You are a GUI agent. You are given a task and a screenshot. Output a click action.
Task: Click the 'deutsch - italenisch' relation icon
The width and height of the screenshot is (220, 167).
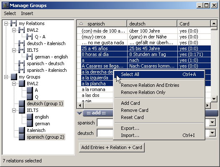22,43
